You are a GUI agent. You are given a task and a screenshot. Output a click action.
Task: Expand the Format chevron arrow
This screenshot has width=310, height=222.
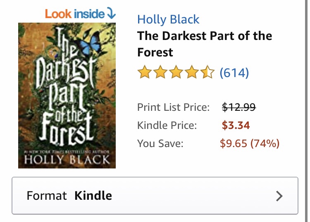click(x=279, y=196)
